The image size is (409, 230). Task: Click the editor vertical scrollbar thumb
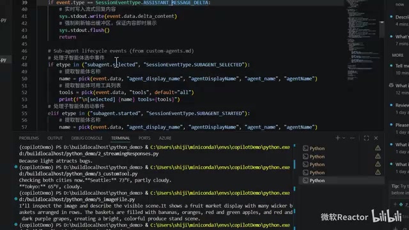point(382,29)
